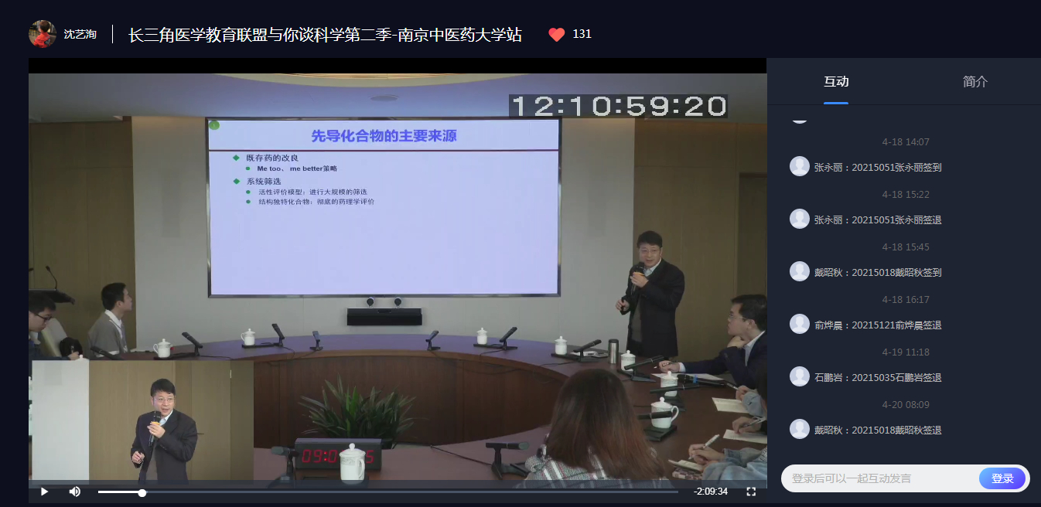Enter fullscreen mode for the video
This screenshot has height=507, width=1041.
pyautogui.click(x=750, y=492)
